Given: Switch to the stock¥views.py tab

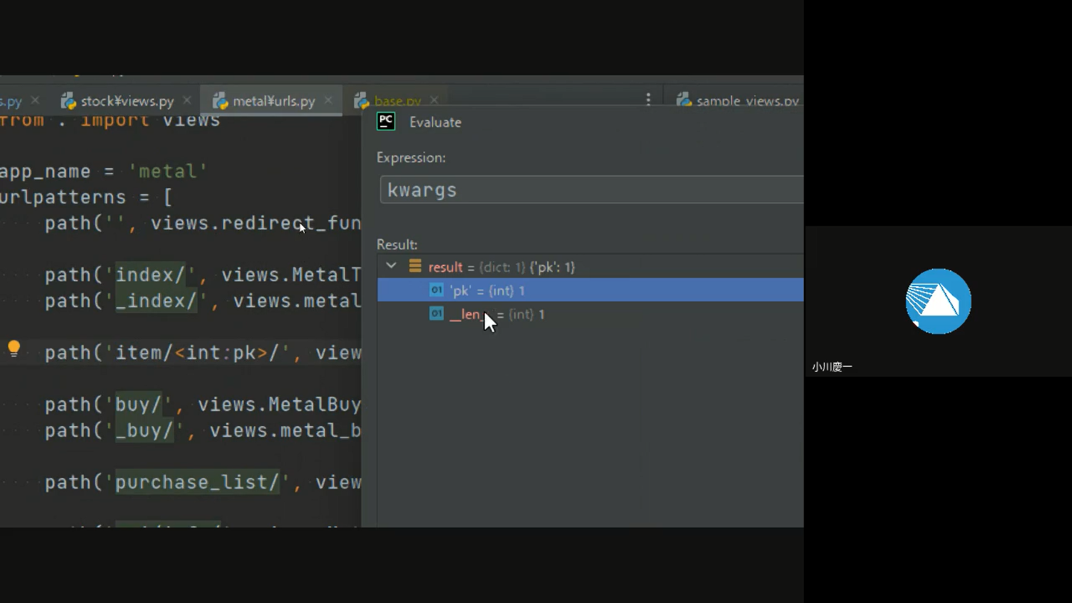Looking at the screenshot, I should click(x=127, y=101).
